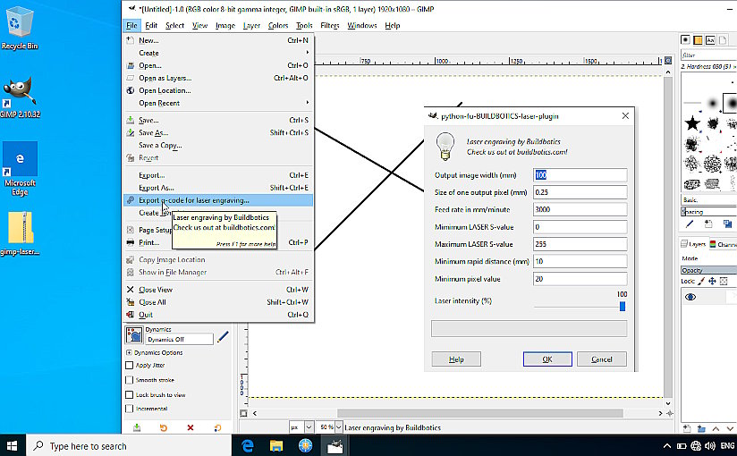Choose Quit in File menu

218,315
